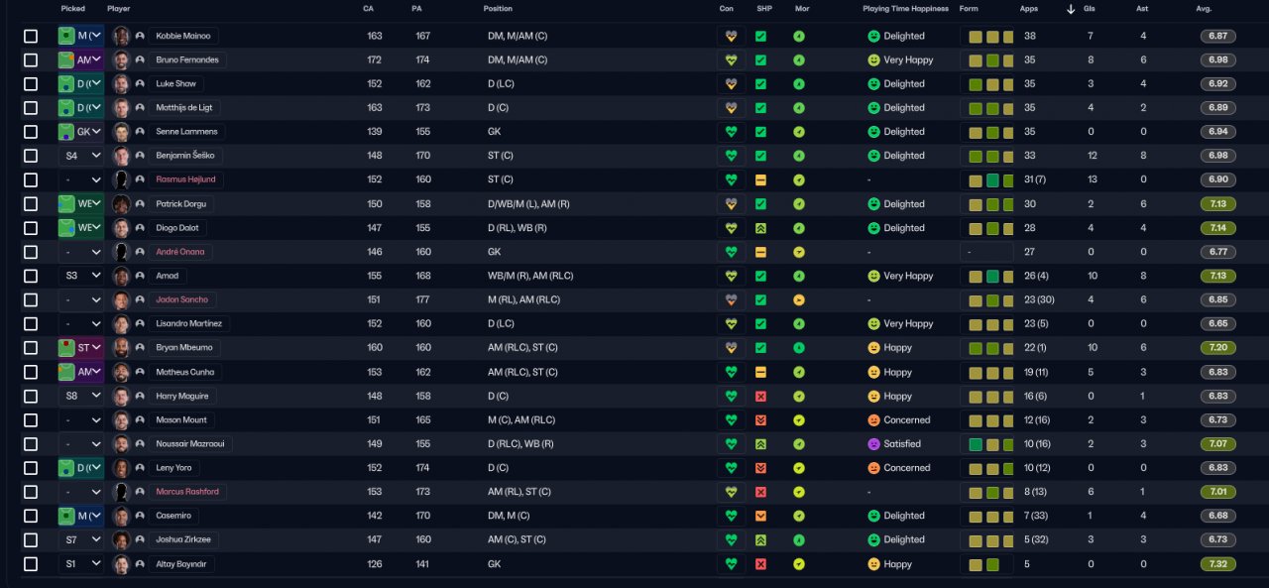Open the S8 dropdown for Harry Maguire

[x=80, y=396]
